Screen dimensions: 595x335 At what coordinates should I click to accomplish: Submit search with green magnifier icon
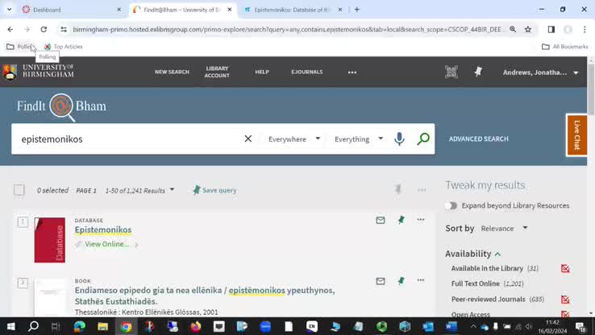point(423,139)
